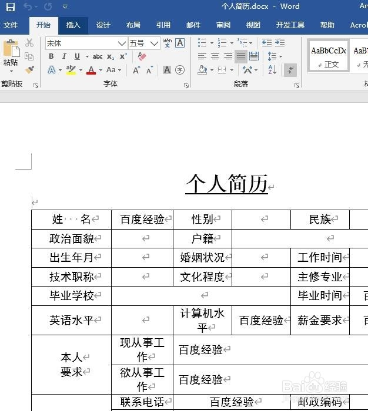Toggle Underline formatting
Viewport: 368px width, 411px height.
[77, 56]
